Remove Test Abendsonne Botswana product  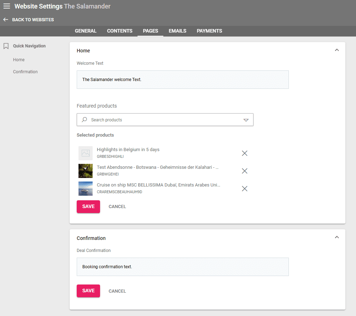(244, 171)
